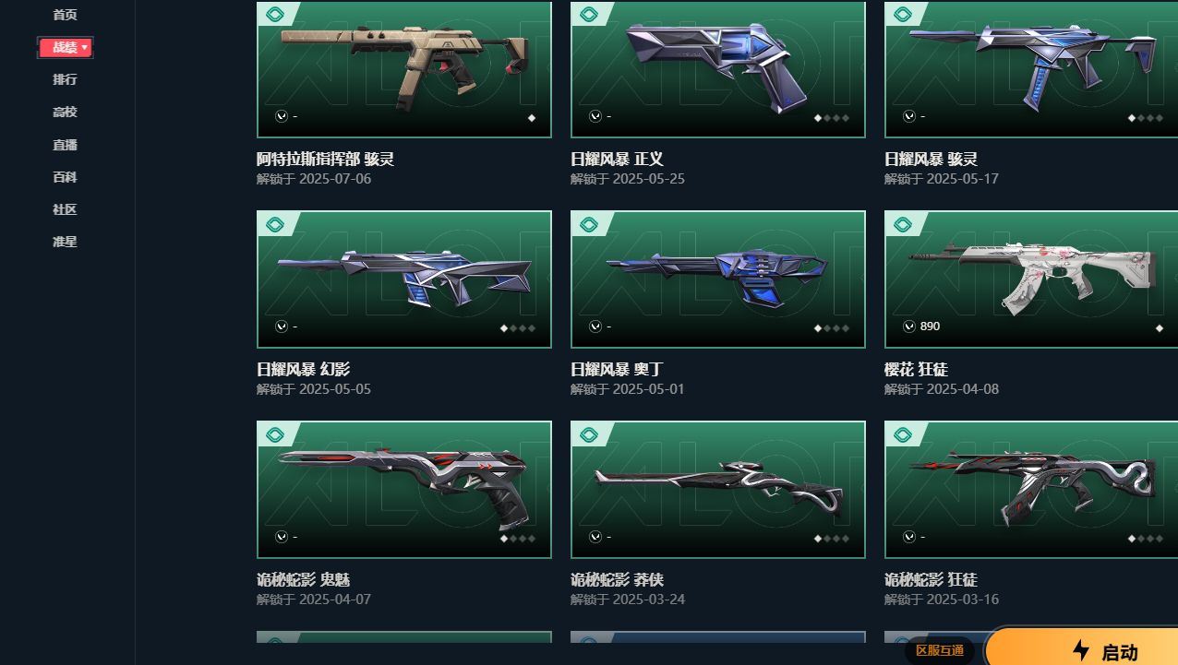The image size is (1178, 665).
Task: Select 百科 from the sidebar menu
Action: [65, 177]
